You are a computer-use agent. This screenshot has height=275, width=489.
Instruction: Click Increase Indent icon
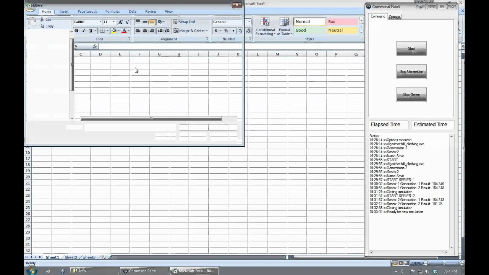[x=167, y=31]
